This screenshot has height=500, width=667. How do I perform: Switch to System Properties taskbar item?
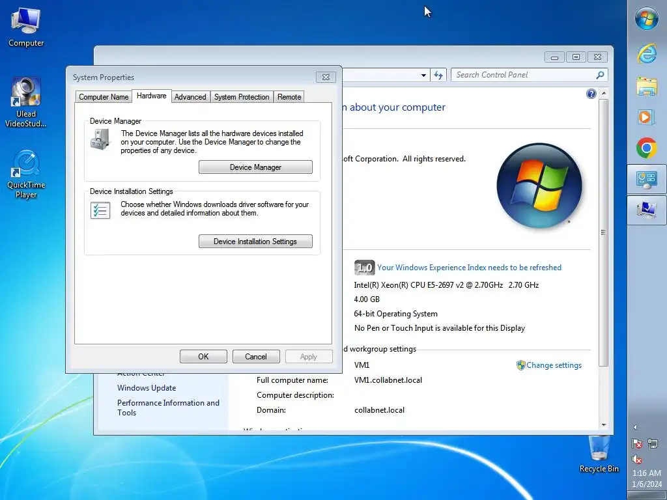(x=647, y=210)
